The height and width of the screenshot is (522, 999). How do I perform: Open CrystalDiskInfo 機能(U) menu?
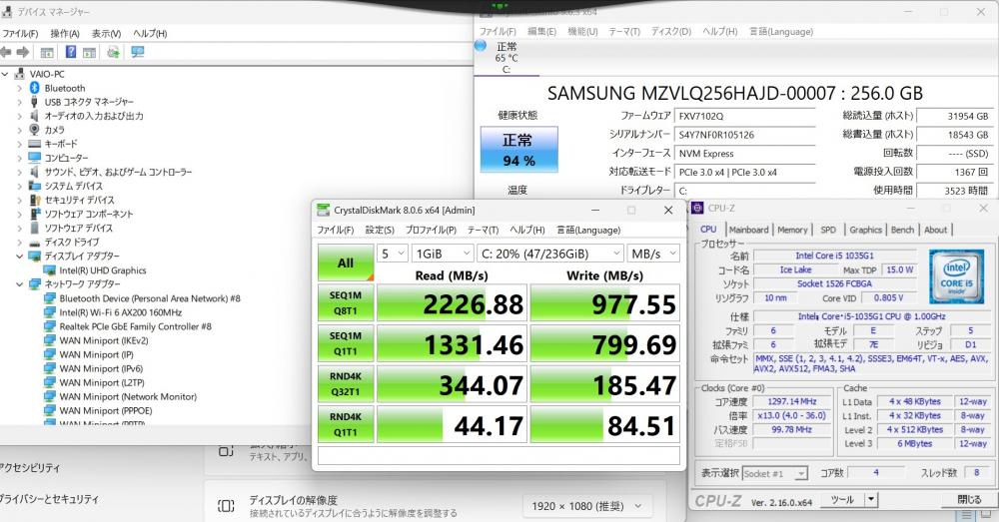(x=582, y=31)
